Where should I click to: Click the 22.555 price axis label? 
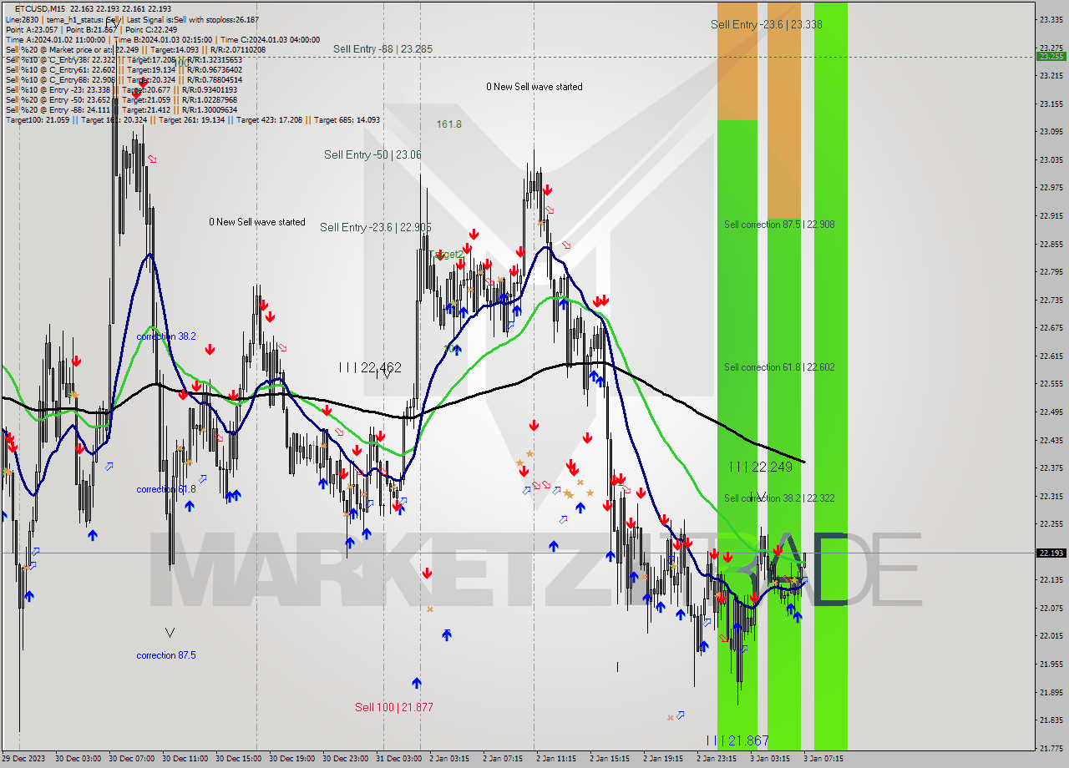(x=1051, y=383)
